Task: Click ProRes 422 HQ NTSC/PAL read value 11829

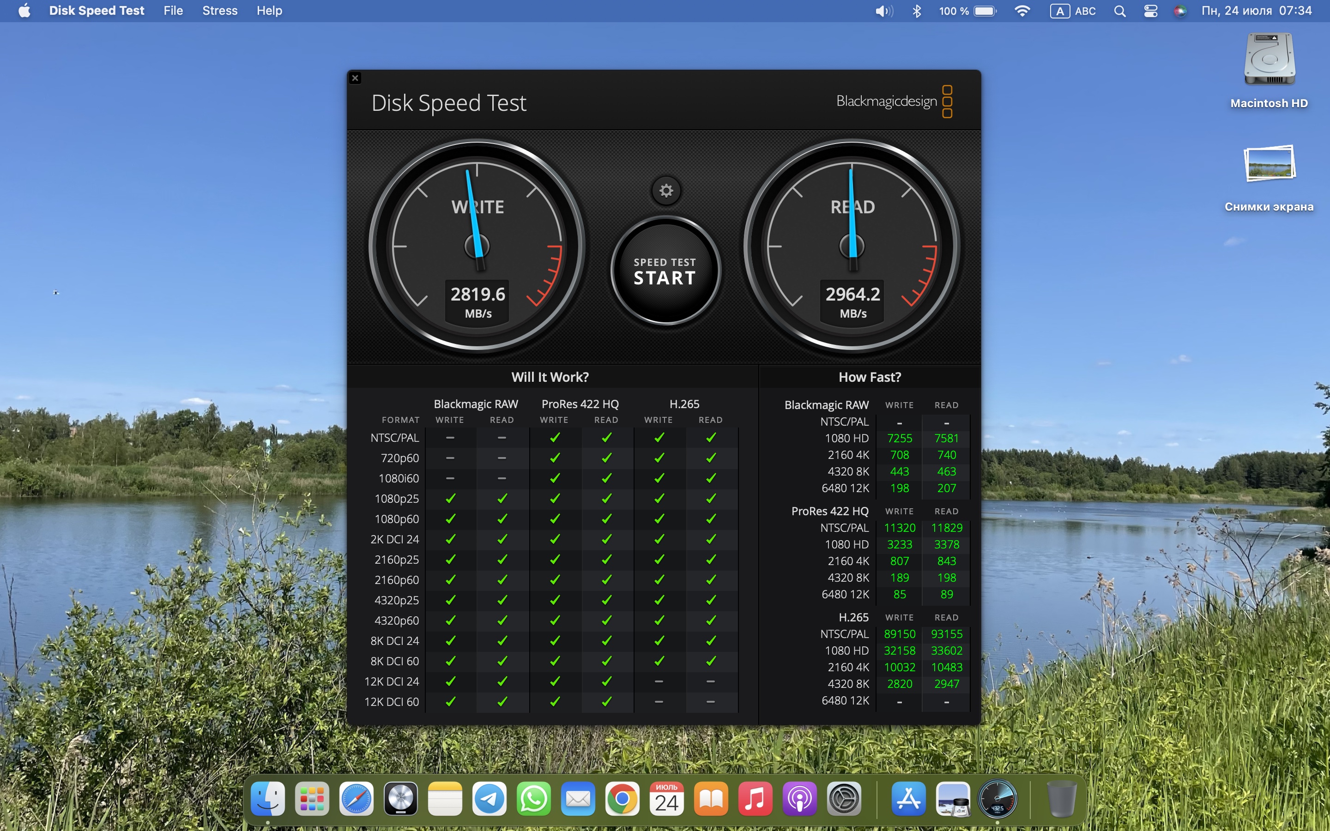Action: (946, 528)
